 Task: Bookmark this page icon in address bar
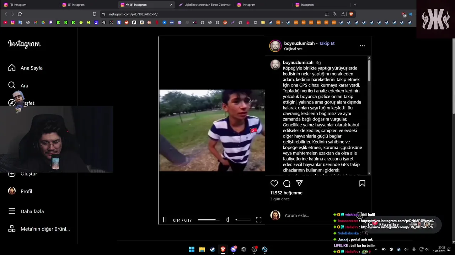pyautogui.click(x=94, y=14)
